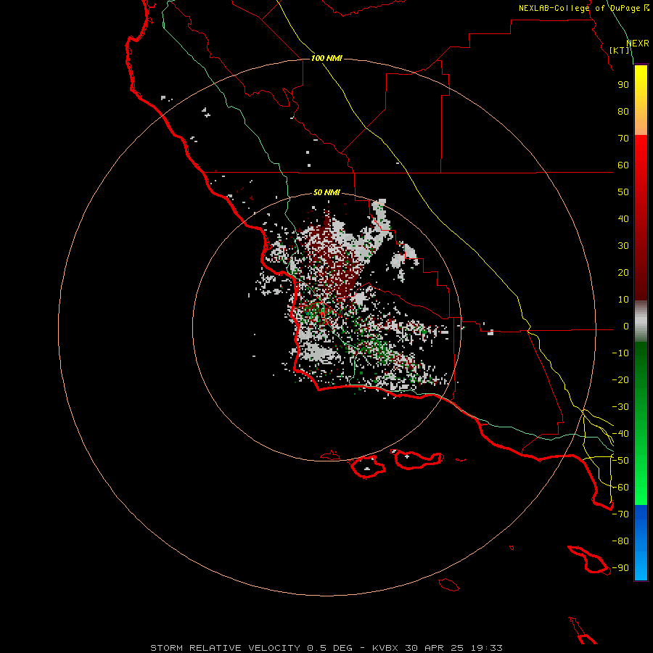Viewport: 653px width, 653px height.
Task: Select the "[KT]" units label above colorbar
Action: 619,50
